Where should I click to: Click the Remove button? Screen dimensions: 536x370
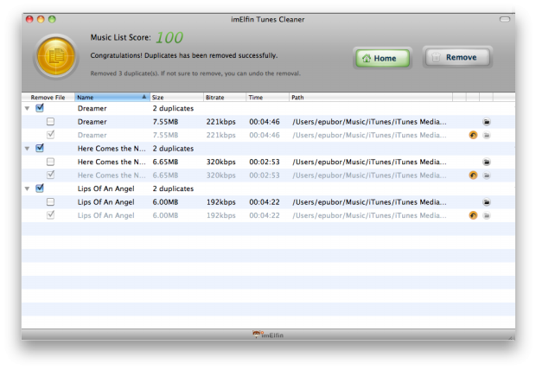[x=457, y=57]
